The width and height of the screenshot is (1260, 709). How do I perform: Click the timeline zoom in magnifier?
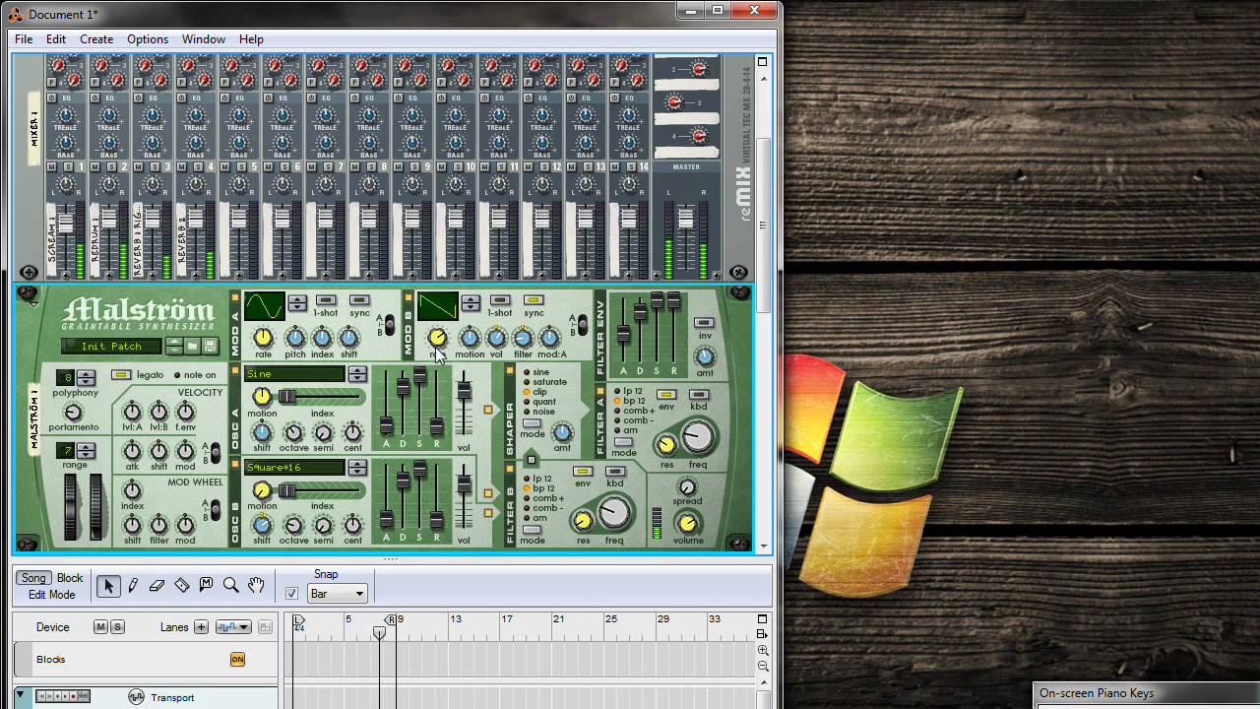click(x=763, y=651)
